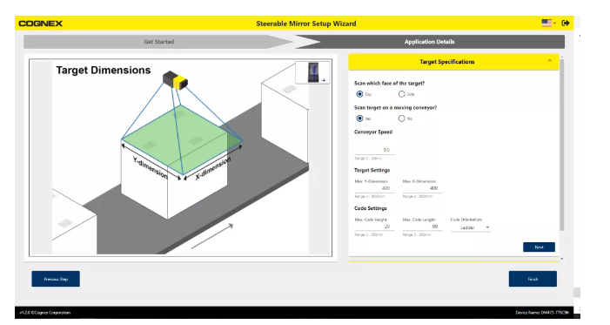Viewport: 610px width, 325px height.
Task: Select Top face radio button
Action: pos(359,94)
